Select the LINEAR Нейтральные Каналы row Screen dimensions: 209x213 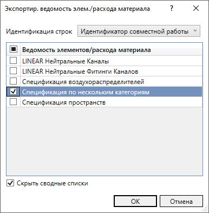point(112,61)
